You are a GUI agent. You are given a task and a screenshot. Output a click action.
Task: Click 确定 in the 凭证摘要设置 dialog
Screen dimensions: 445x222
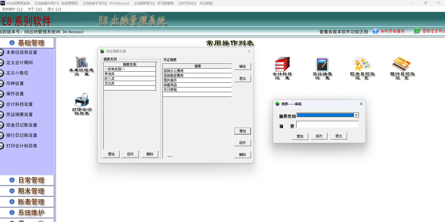(x=242, y=67)
